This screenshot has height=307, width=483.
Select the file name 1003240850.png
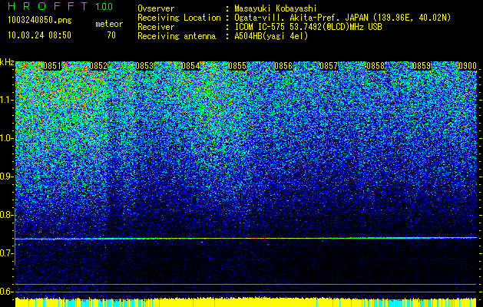[40, 20]
